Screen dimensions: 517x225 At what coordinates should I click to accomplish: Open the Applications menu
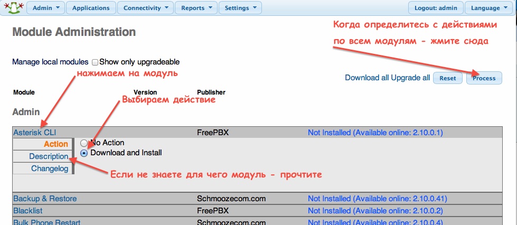91,8
